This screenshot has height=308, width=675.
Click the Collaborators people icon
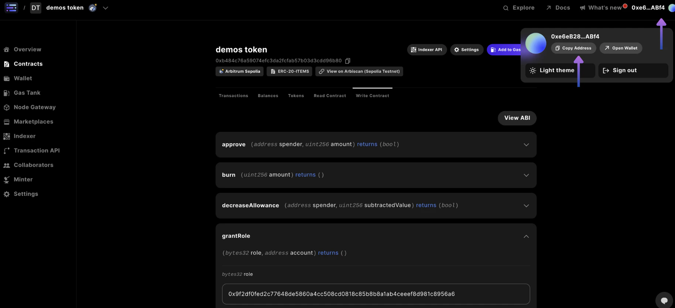7,165
